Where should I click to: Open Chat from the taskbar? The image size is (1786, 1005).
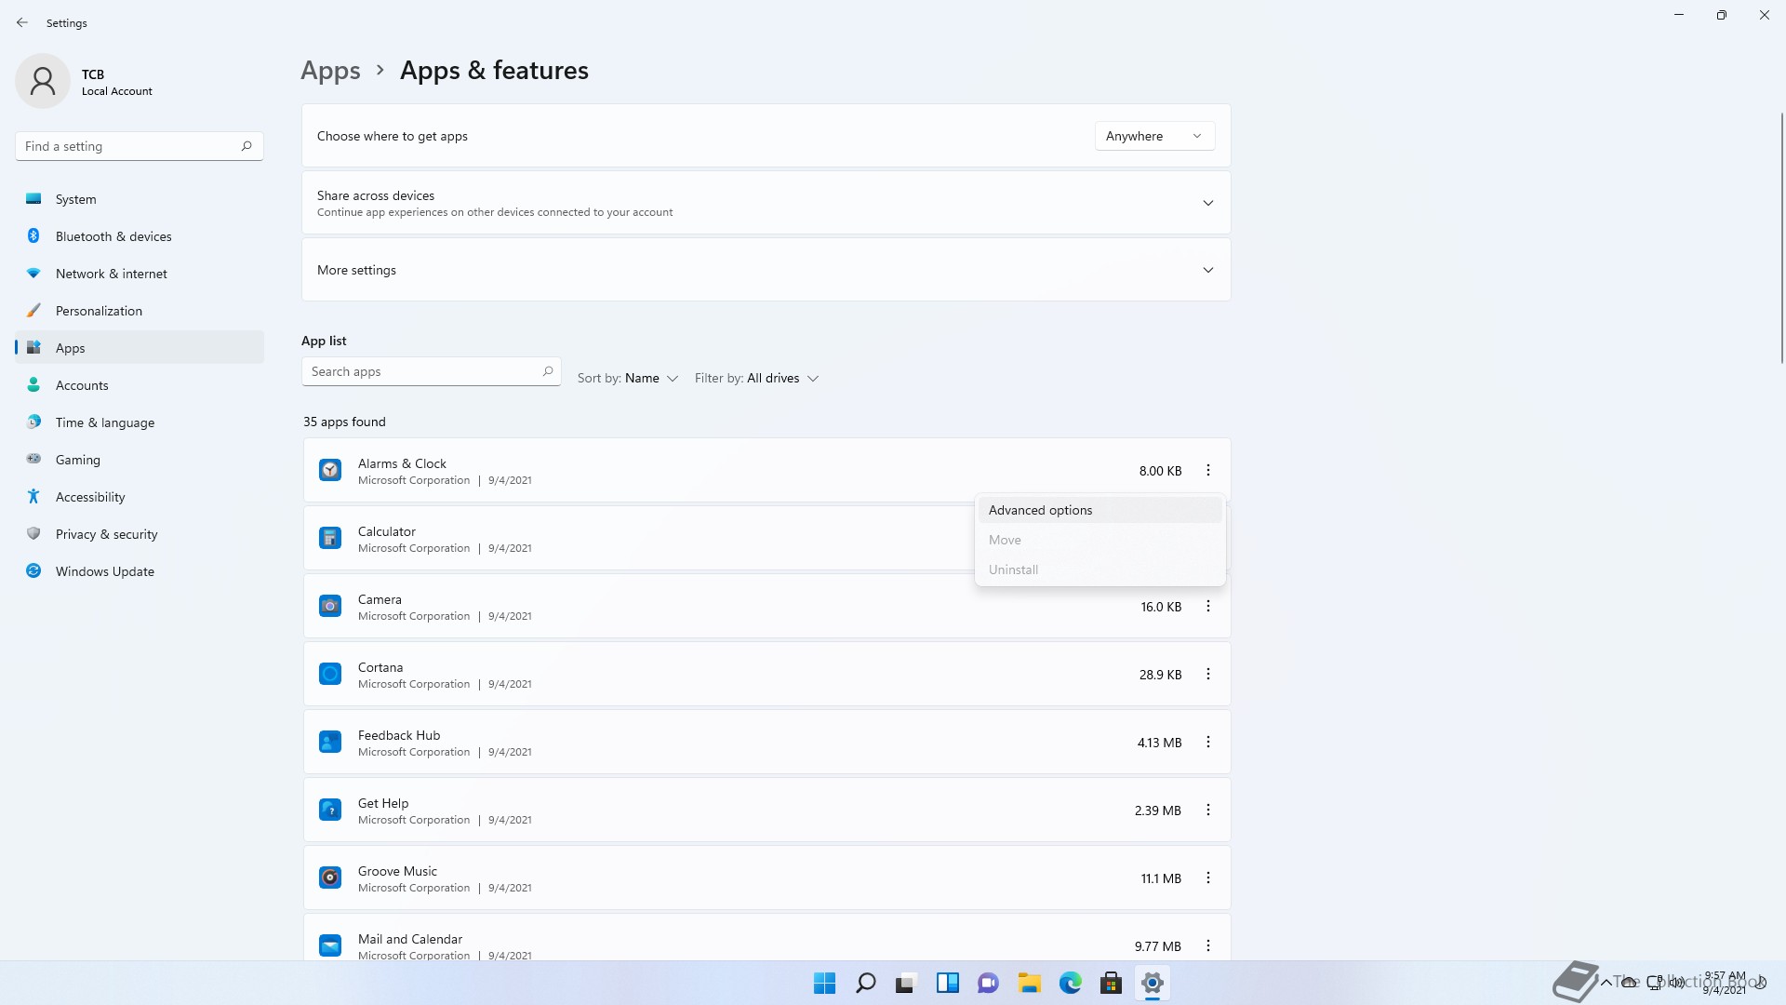pos(988,984)
